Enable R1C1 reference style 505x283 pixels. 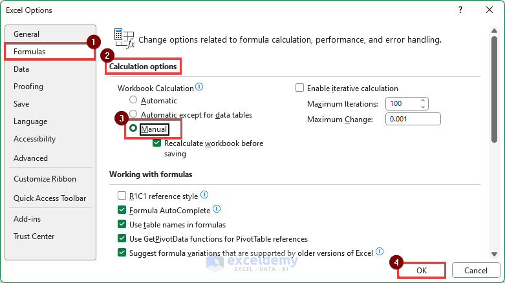(x=122, y=195)
